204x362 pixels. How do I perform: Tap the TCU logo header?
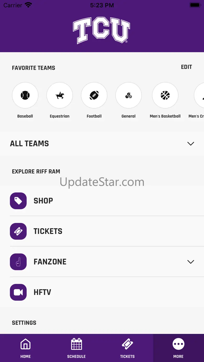(x=101, y=30)
